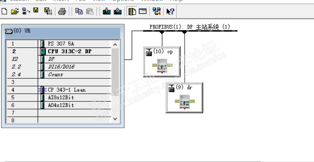This screenshot has height=162, width=314.
Task: Select the PROFIBUS(1) DP master system label
Action: pyautogui.click(x=190, y=27)
